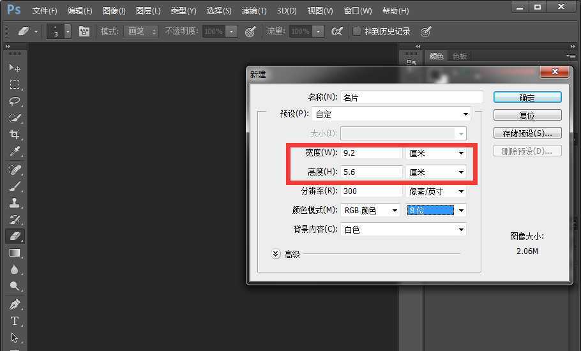Expand the Advanced section
Viewport: 581px width, 351px height.
(276, 254)
